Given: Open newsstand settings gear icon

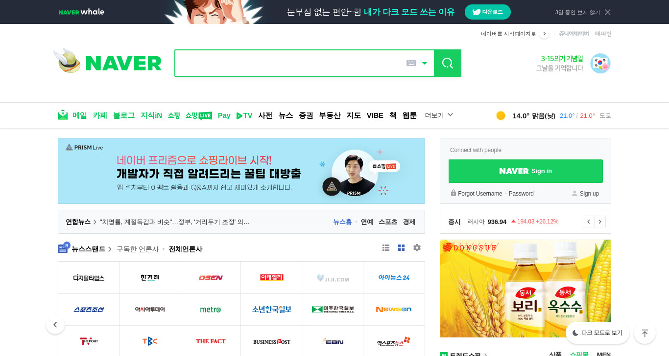Looking at the screenshot, I should click(417, 248).
